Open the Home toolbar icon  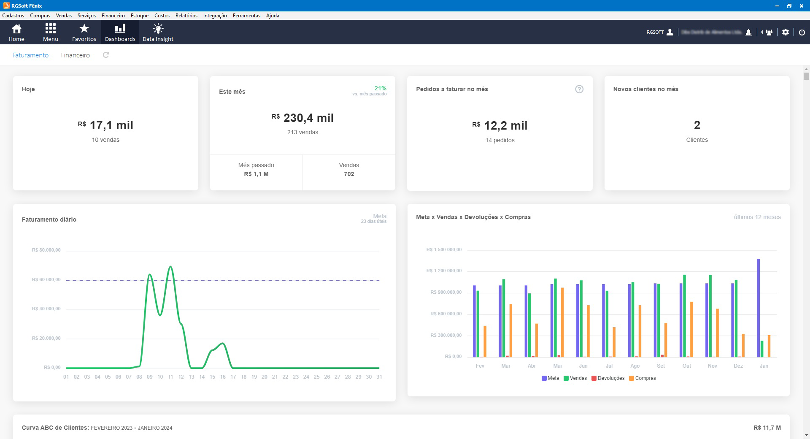coord(16,33)
